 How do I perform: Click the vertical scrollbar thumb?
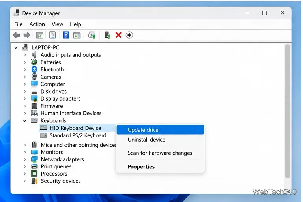(x=288, y=111)
